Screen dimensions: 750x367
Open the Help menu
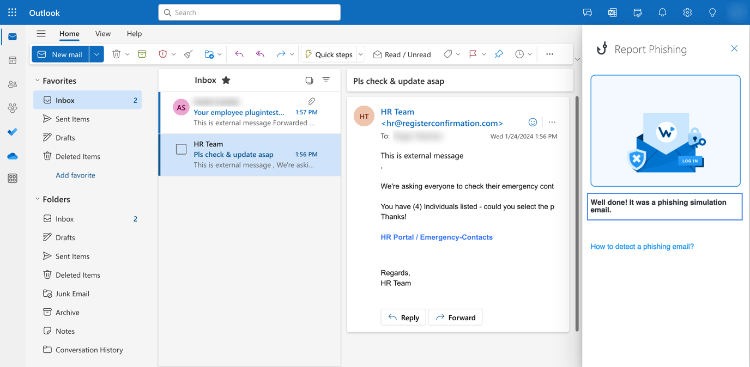click(134, 33)
